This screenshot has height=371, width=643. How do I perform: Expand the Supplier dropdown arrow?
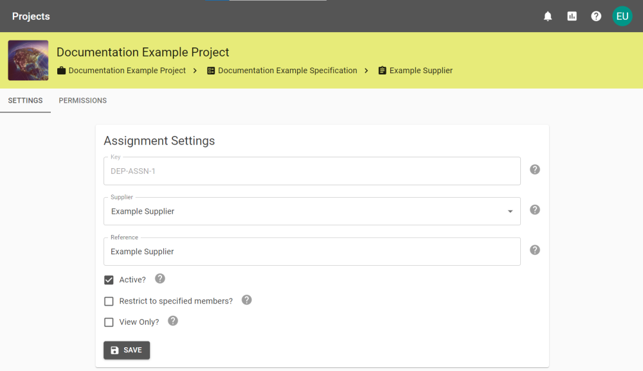510,211
